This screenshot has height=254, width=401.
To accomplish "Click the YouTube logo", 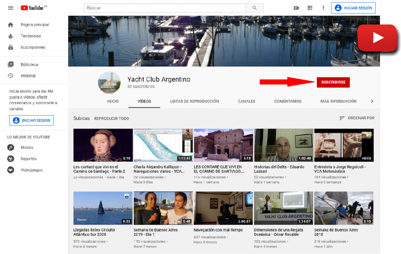I will [33, 8].
